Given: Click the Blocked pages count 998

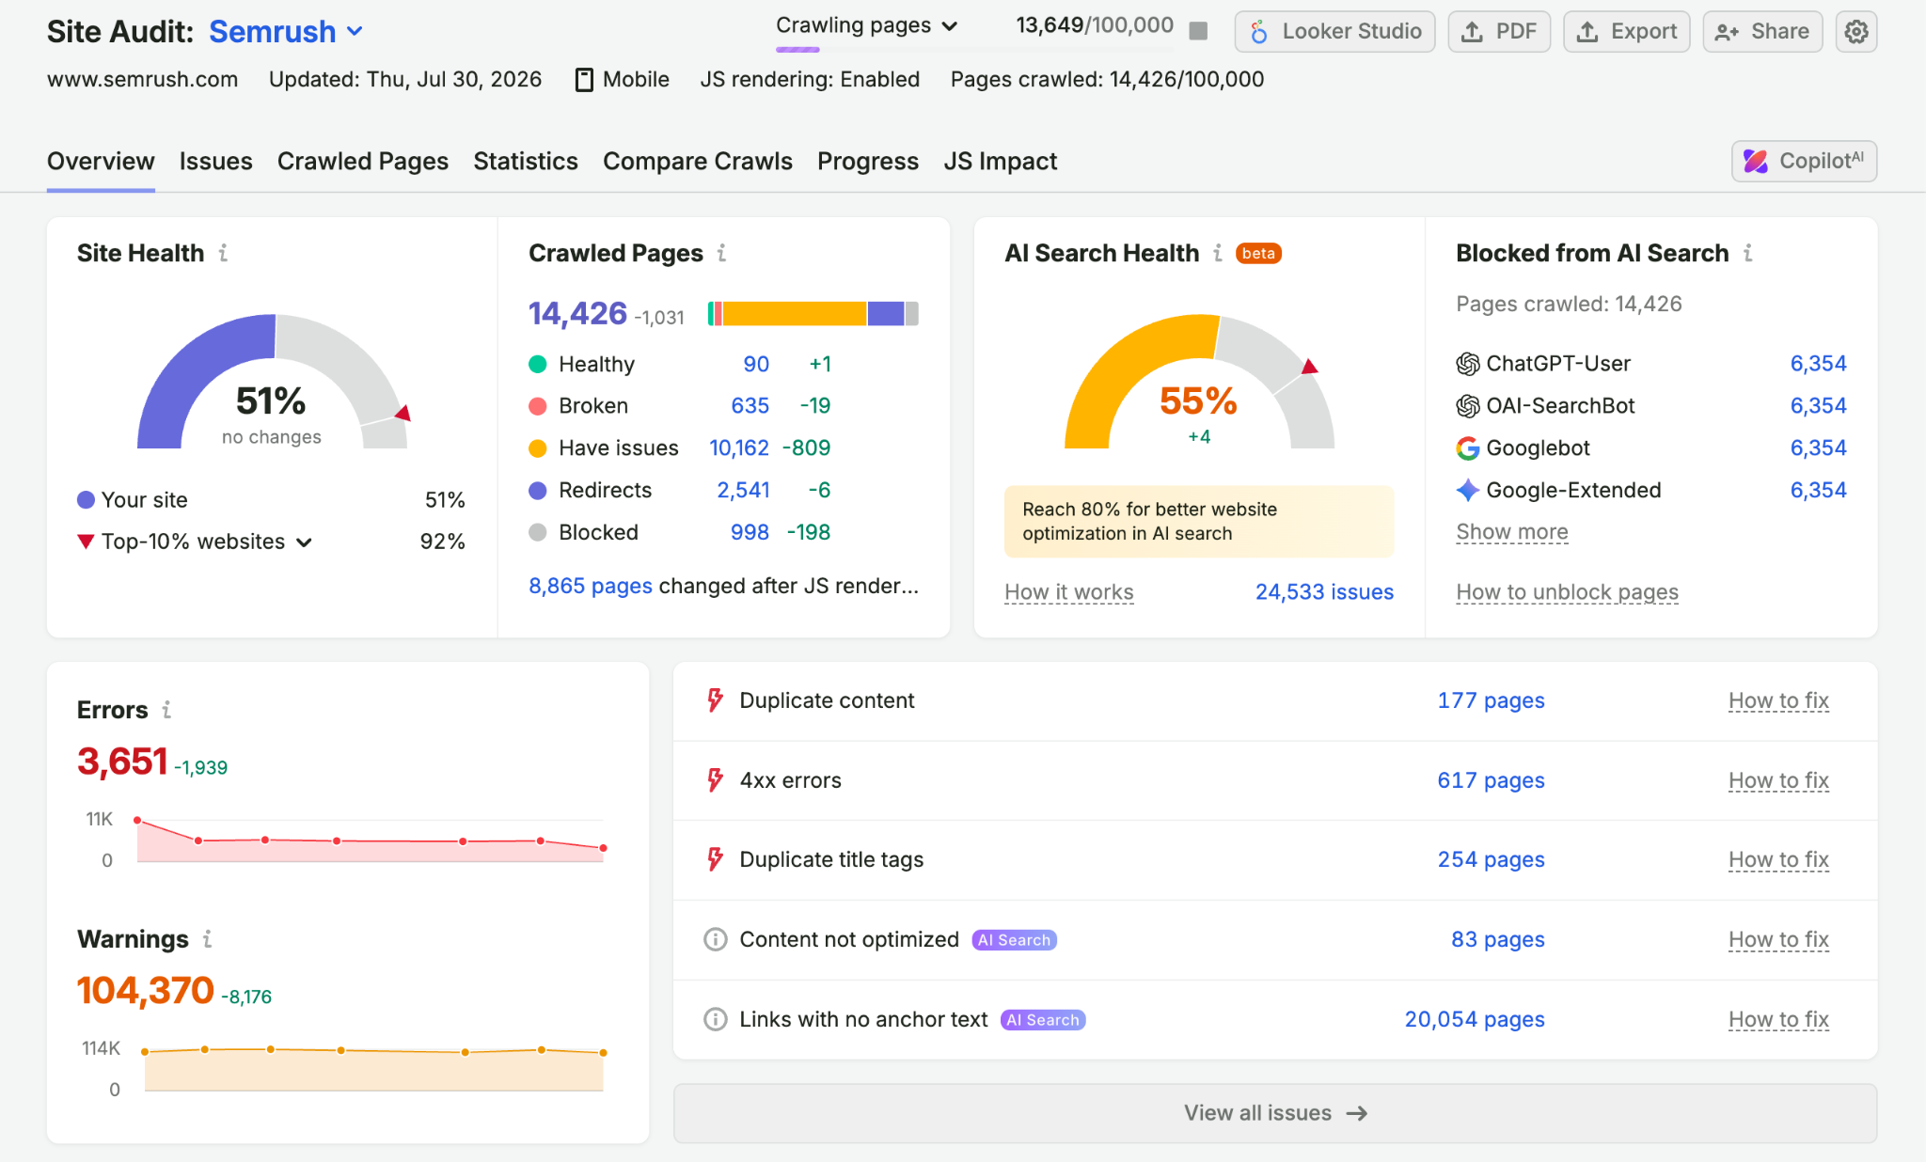Looking at the screenshot, I should [x=750, y=532].
